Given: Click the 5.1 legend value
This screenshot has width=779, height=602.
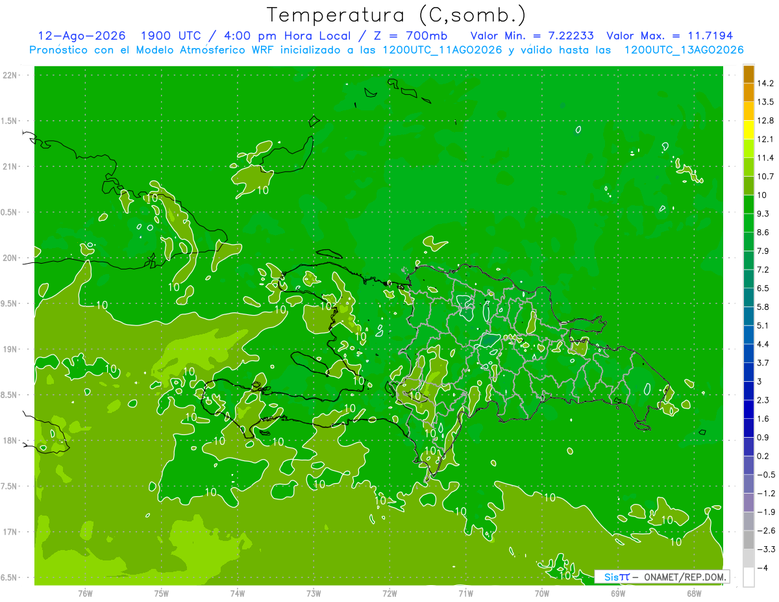Looking at the screenshot, I should pyautogui.click(x=763, y=325).
